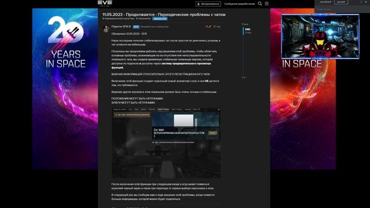This screenshot has height=208, width=370.
Task: Show post edit history via pencil icon
Action: [208, 27]
